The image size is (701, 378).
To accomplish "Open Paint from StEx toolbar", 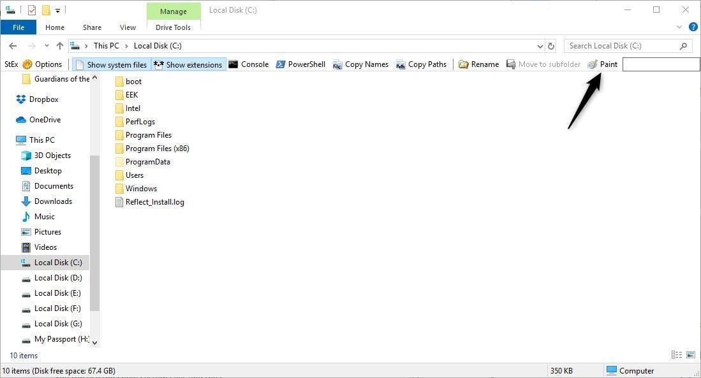I will coord(602,64).
